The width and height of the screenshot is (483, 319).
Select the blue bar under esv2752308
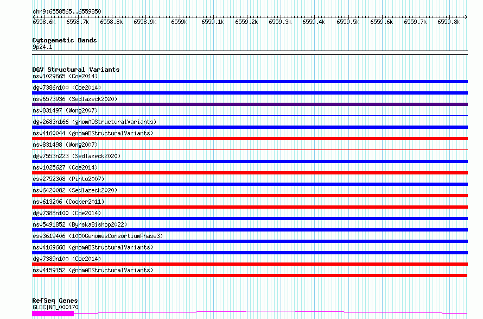coord(250,184)
